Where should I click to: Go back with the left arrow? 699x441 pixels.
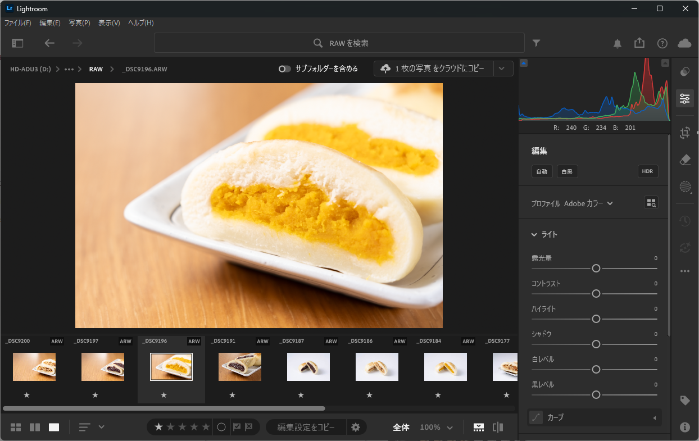point(49,43)
